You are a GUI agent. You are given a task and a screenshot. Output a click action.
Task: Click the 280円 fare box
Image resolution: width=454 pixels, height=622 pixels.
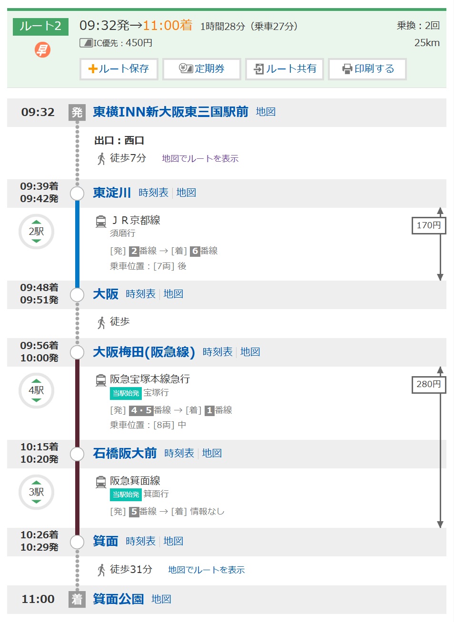429,384
